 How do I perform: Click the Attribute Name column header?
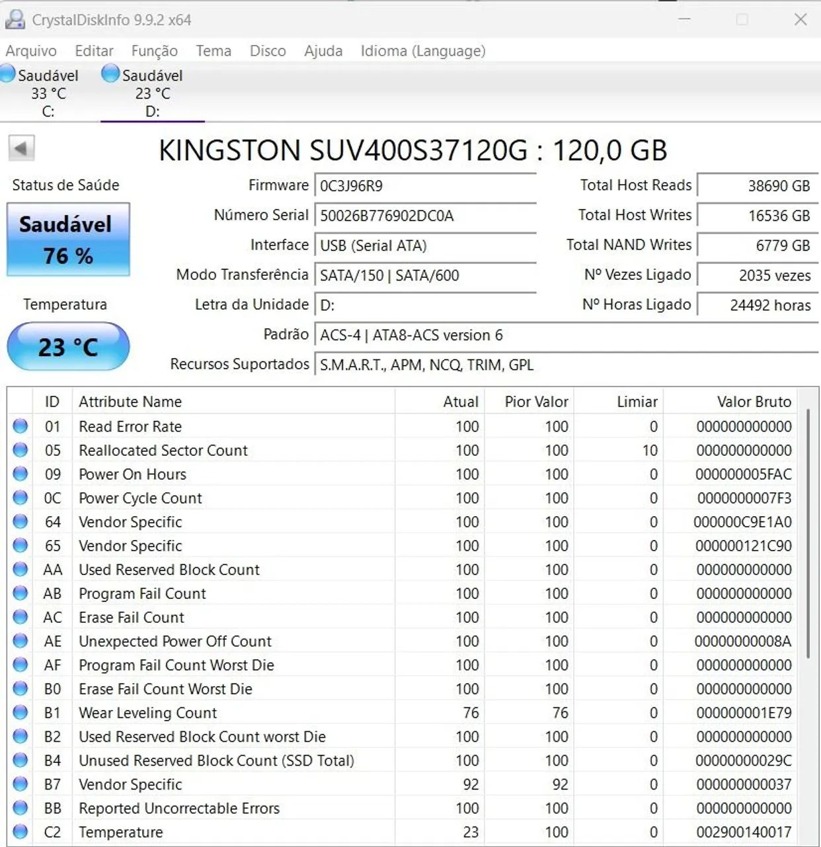pyautogui.click(x=233, y=402)
